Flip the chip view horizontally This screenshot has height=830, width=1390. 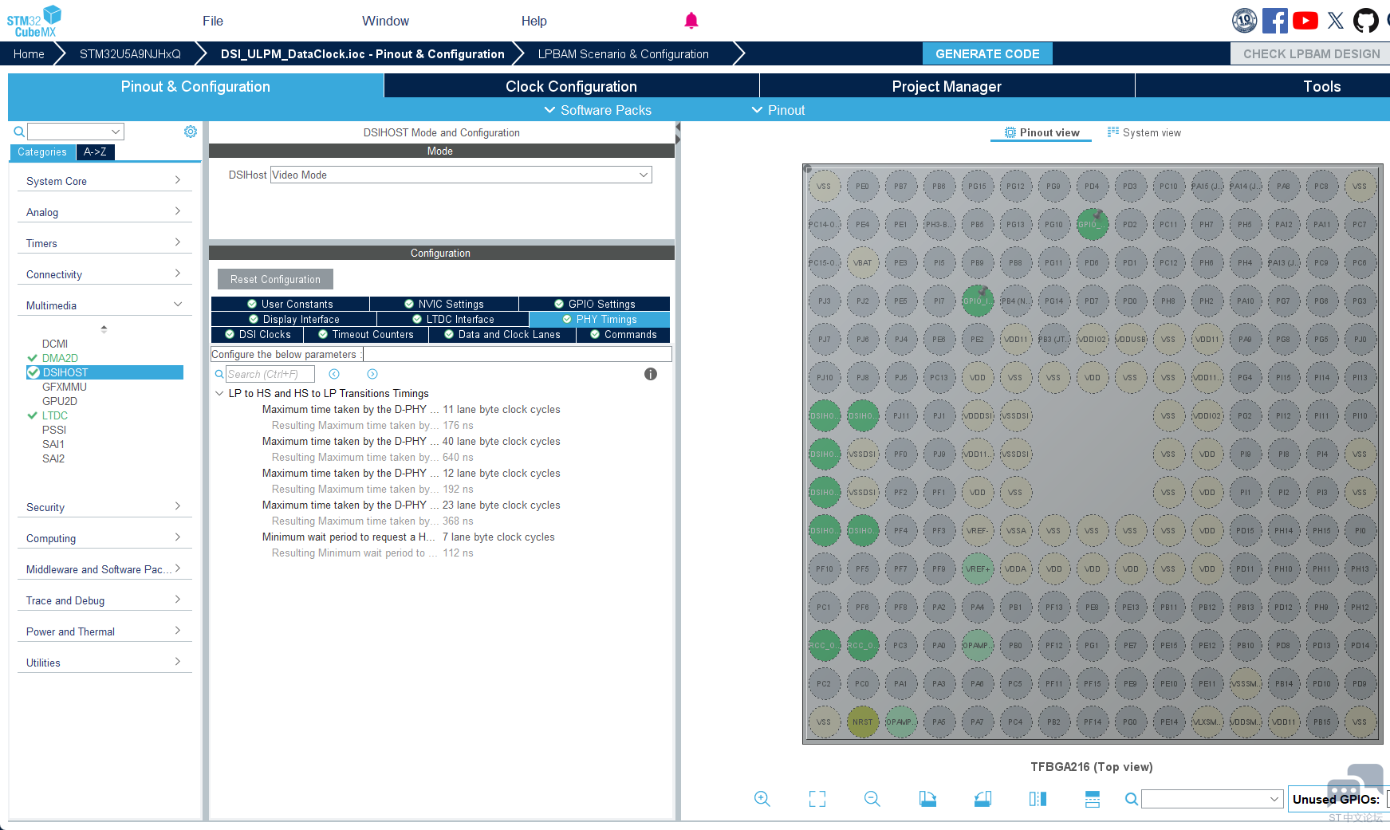[1038, 799]
